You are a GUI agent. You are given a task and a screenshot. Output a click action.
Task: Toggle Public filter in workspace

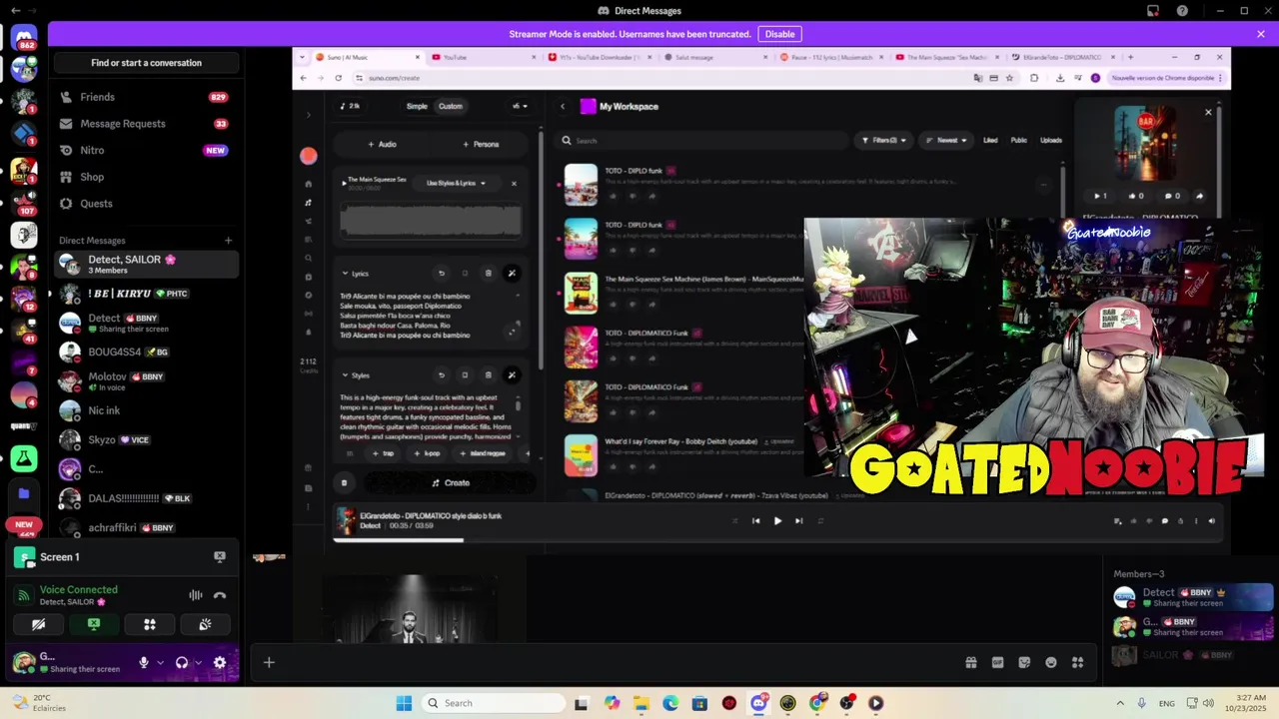tap(1018, 141)
